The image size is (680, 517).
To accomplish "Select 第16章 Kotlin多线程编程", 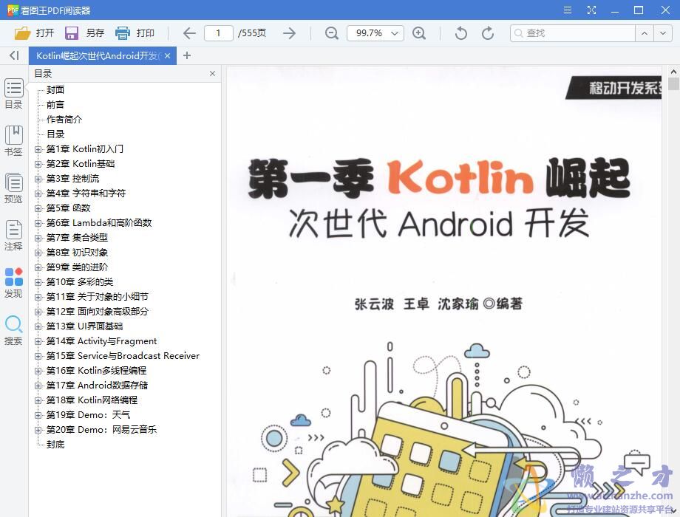I will (x=97, y=371).
